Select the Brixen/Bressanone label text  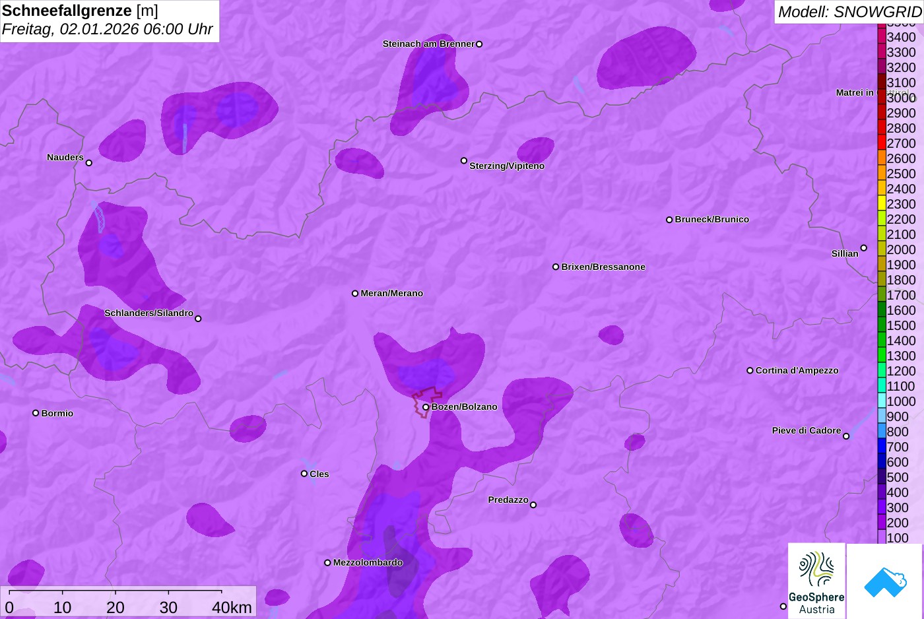603,267
